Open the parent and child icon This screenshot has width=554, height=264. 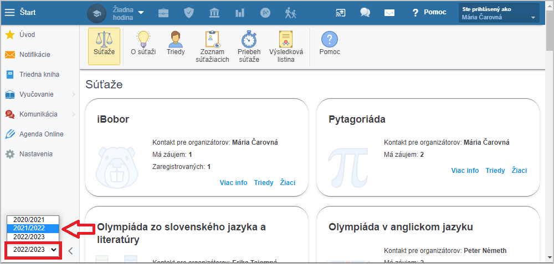pyautogui.click(x=290, y=13)
